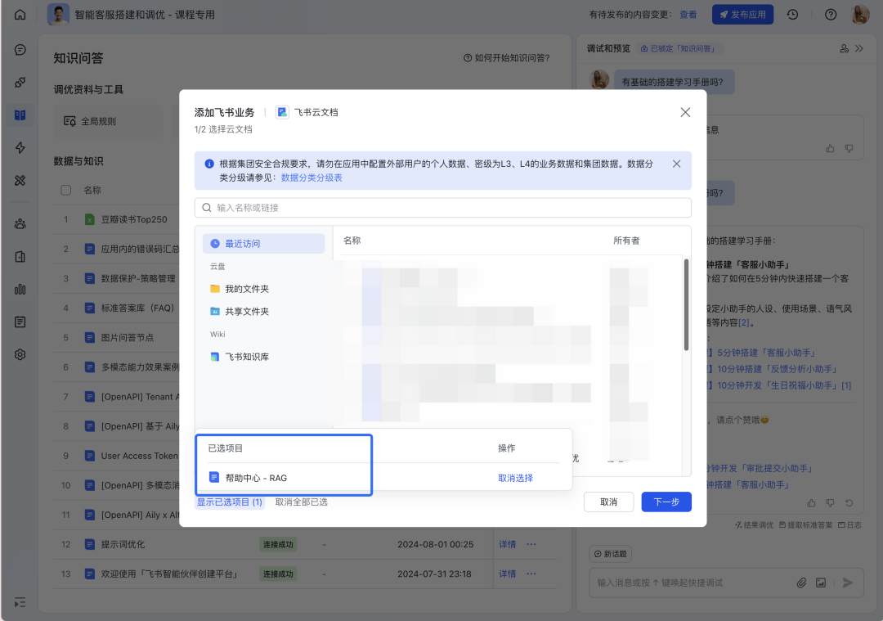
Task: Open 详情 for 提示词优化 row
Action: pos(508,544)
